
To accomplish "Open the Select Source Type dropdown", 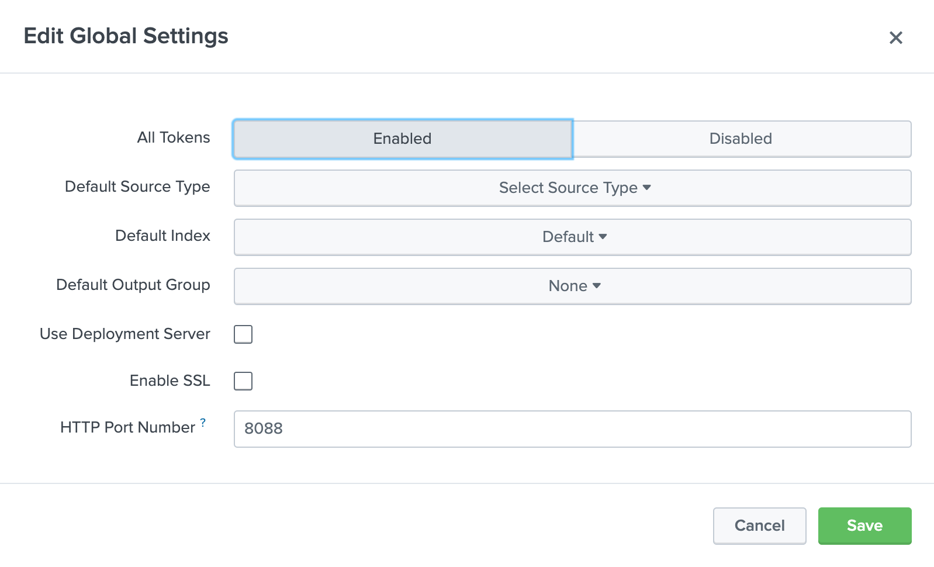I will [x=572, y=188].
